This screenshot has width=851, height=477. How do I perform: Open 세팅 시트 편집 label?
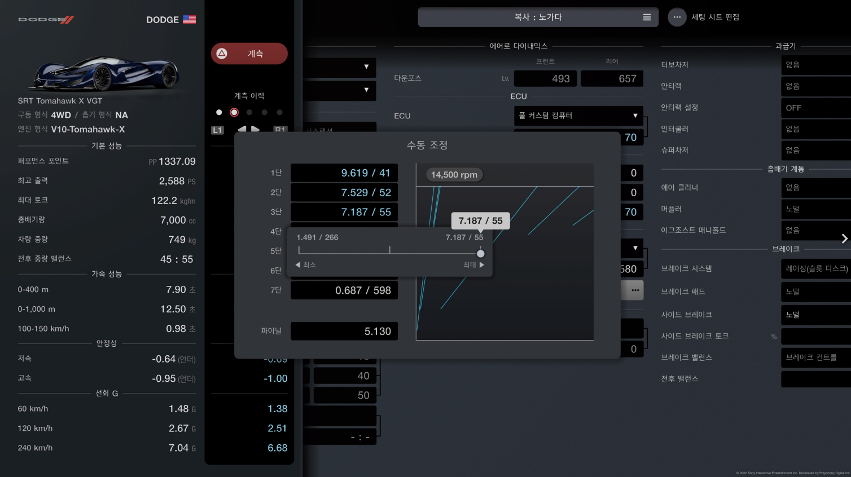pyautogui.click(x=716, y=17)
